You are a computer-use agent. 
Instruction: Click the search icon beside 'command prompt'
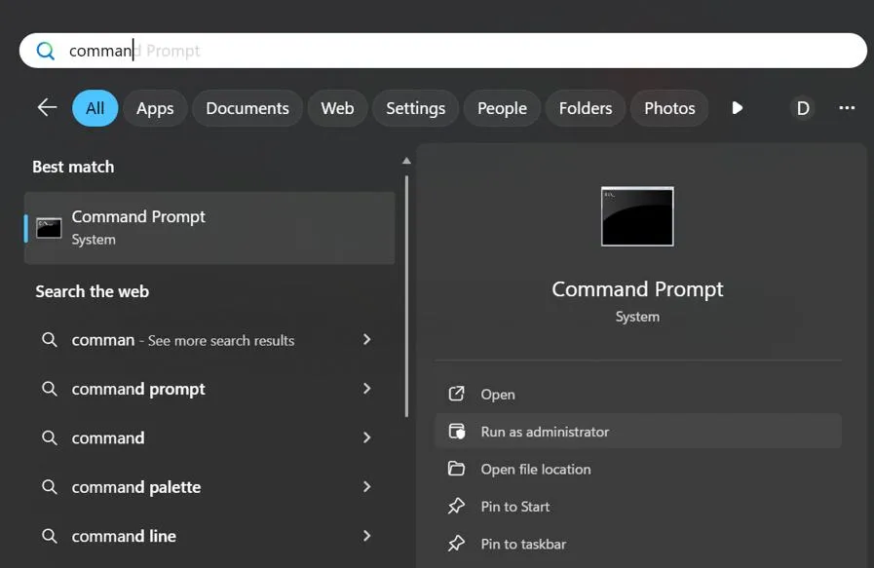[x=50, y=389]
